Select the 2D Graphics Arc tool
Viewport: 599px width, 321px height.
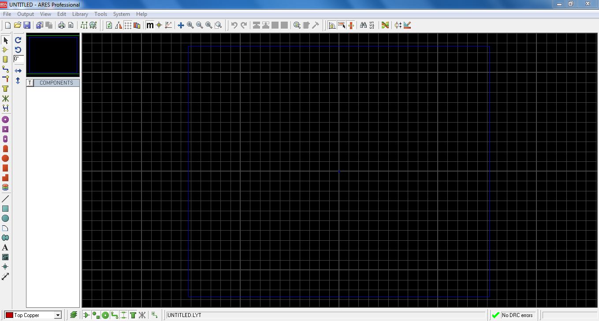(5, 228)
